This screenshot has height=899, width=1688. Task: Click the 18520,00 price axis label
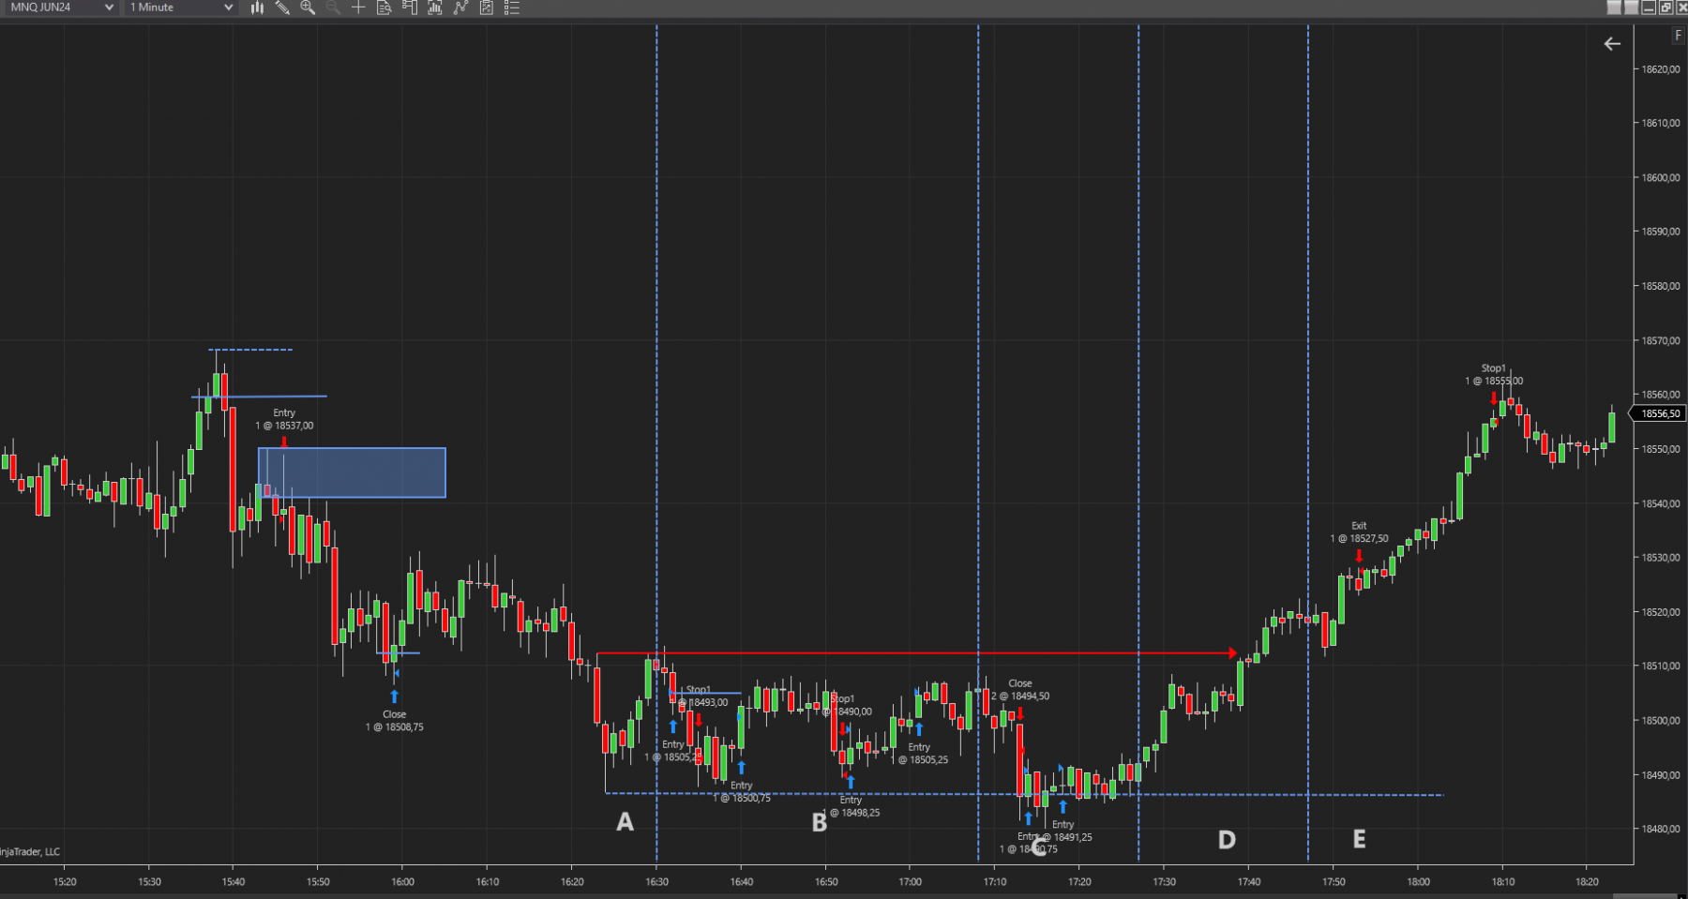point(1660,613)
